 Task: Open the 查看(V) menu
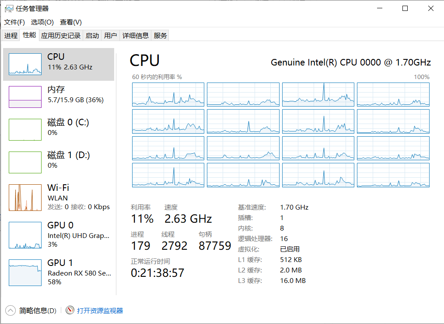pyautogui.click(x=71, y=22)
